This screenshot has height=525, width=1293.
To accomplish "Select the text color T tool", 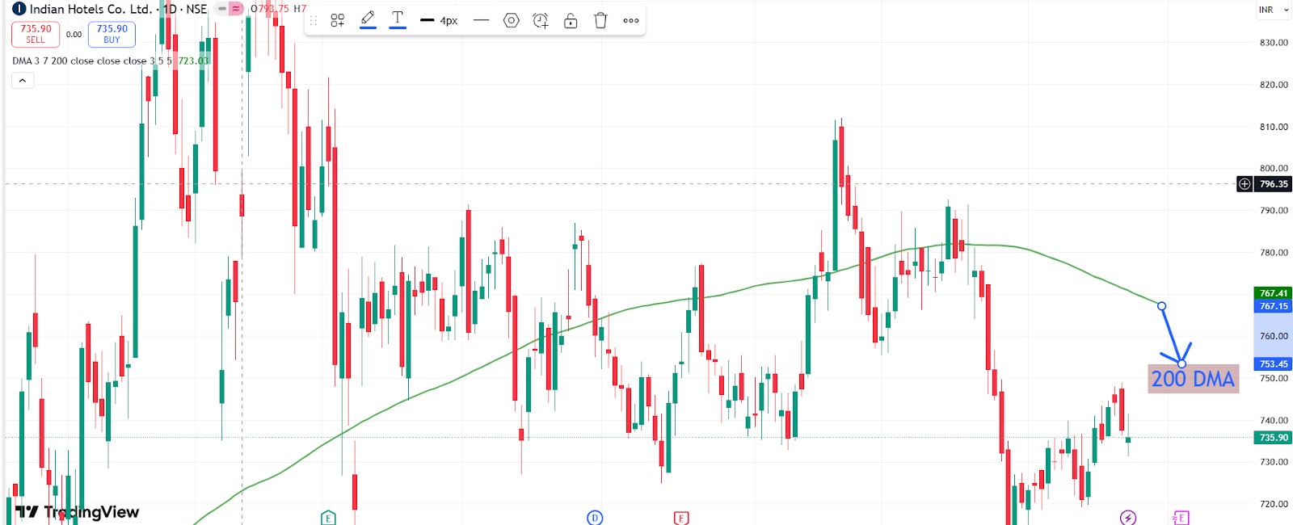I will (x=398, y=19).
